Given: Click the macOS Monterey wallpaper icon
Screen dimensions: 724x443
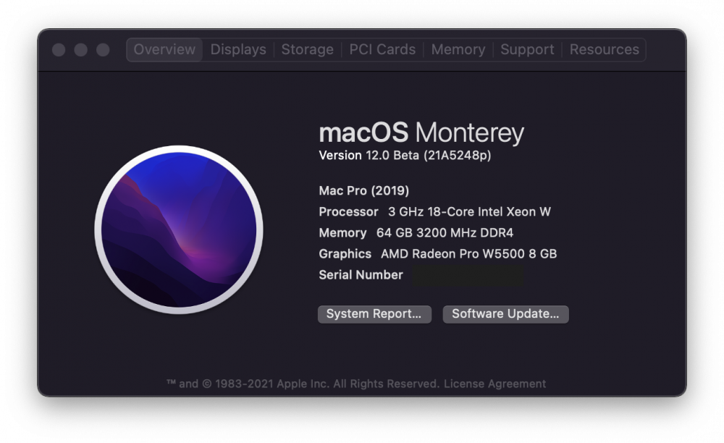Looking at the screenshot, I should click(179, 229).
